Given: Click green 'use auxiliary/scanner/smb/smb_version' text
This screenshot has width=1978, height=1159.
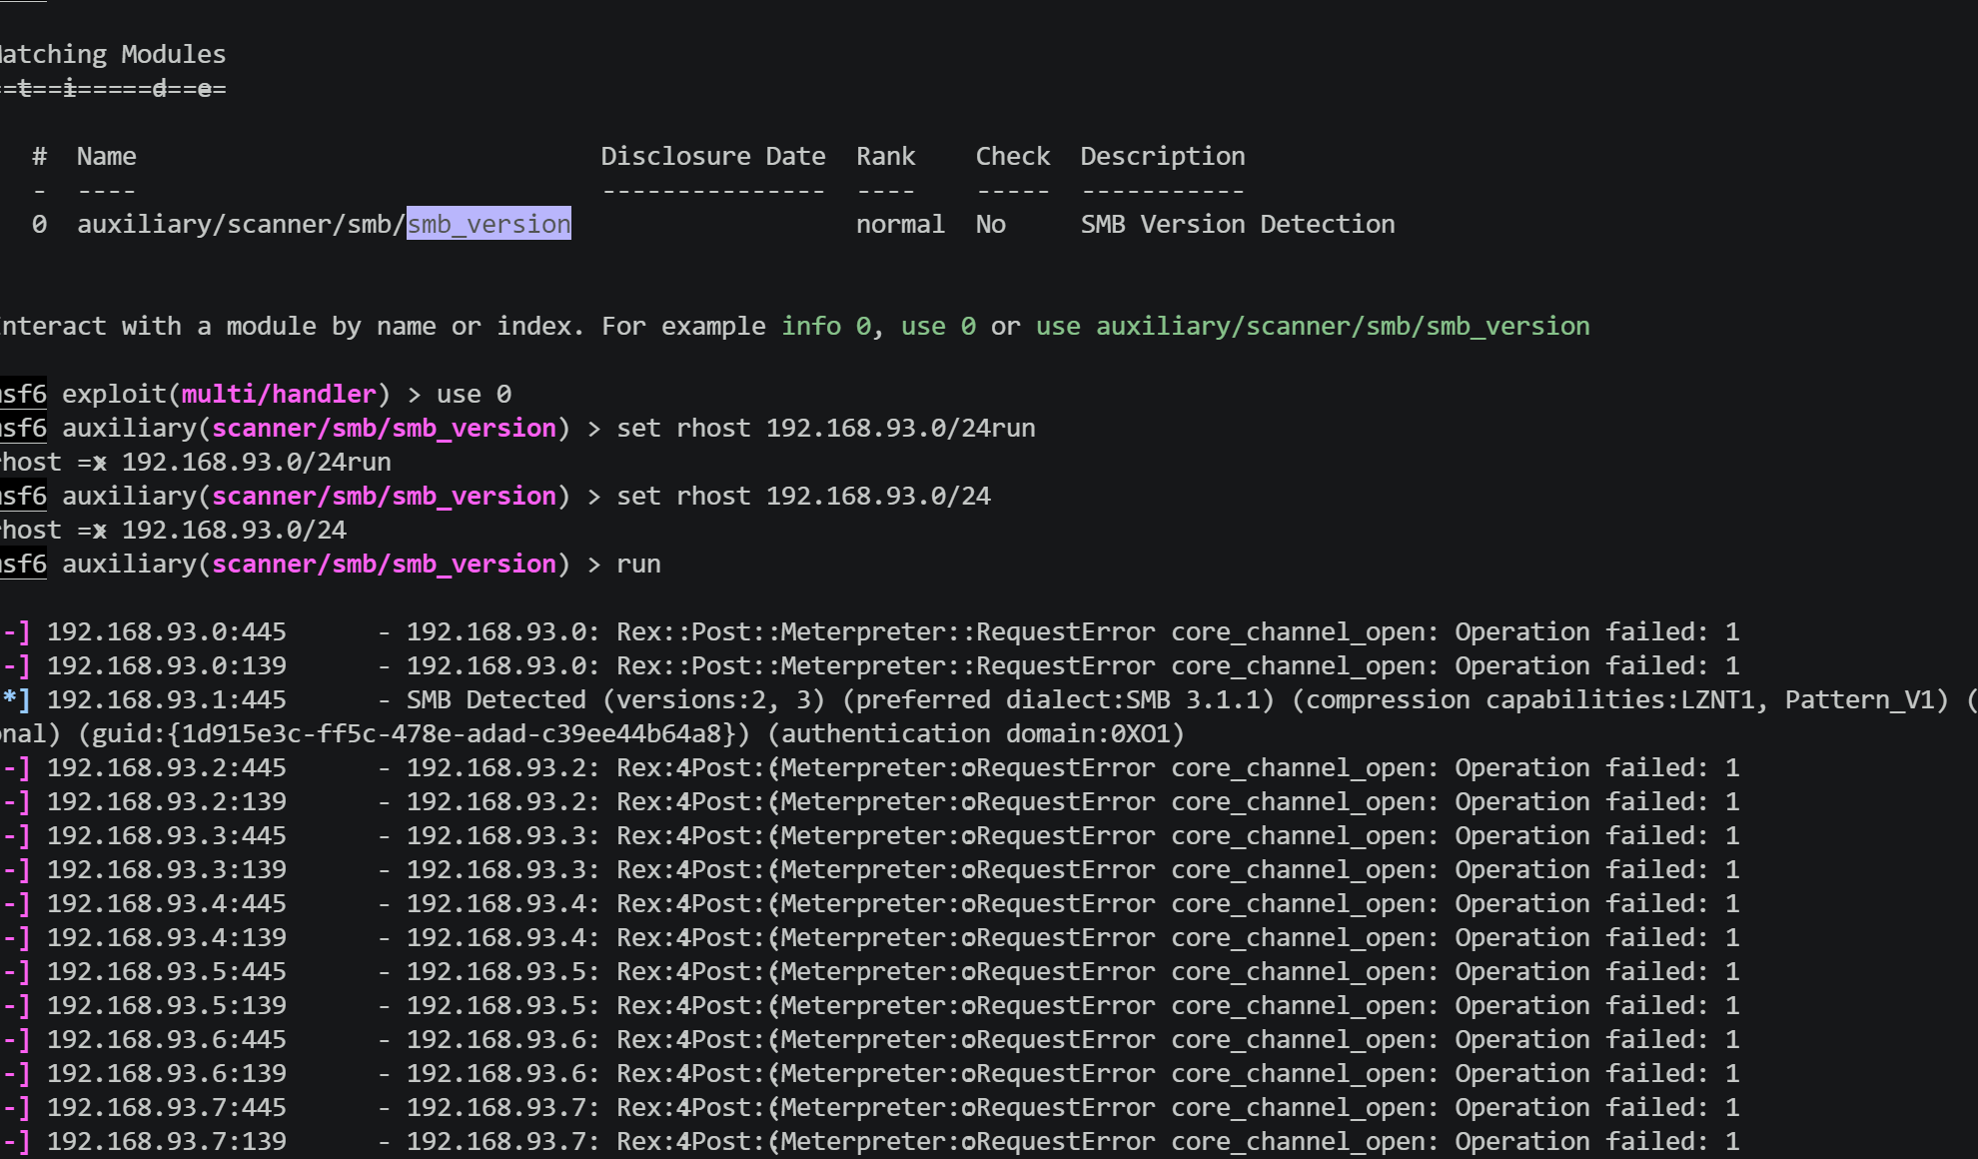Looking at the screenshot, I should pos(1313,326).
